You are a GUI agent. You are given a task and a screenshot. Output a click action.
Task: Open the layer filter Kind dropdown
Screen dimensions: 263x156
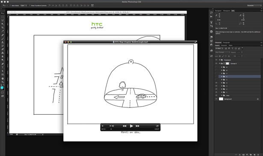(219, 49)
